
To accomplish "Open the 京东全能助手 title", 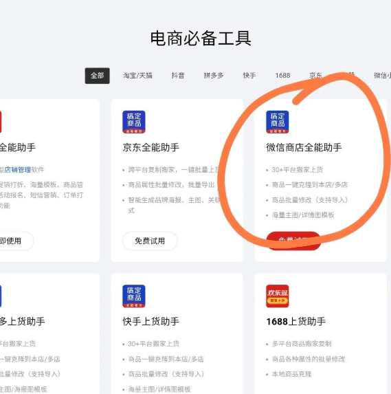I will pos(151,147).
